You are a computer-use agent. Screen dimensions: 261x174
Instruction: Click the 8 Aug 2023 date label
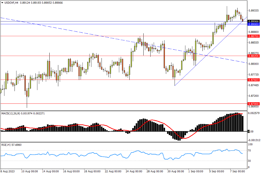click(8, 171)
